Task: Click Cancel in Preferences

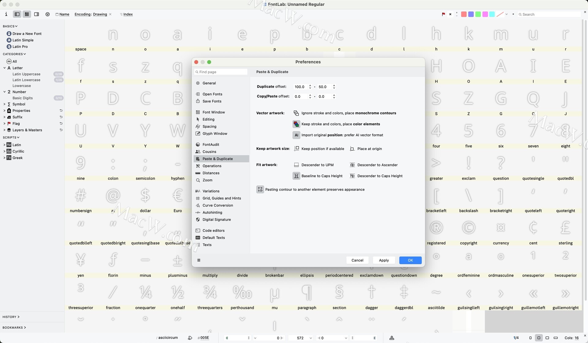Action: 357,260
